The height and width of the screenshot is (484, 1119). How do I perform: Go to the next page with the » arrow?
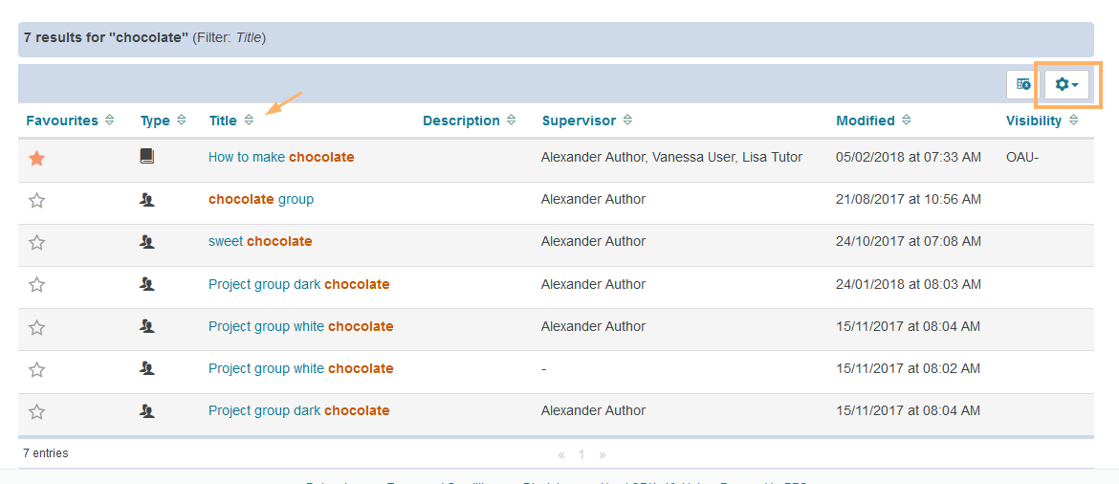603,454
